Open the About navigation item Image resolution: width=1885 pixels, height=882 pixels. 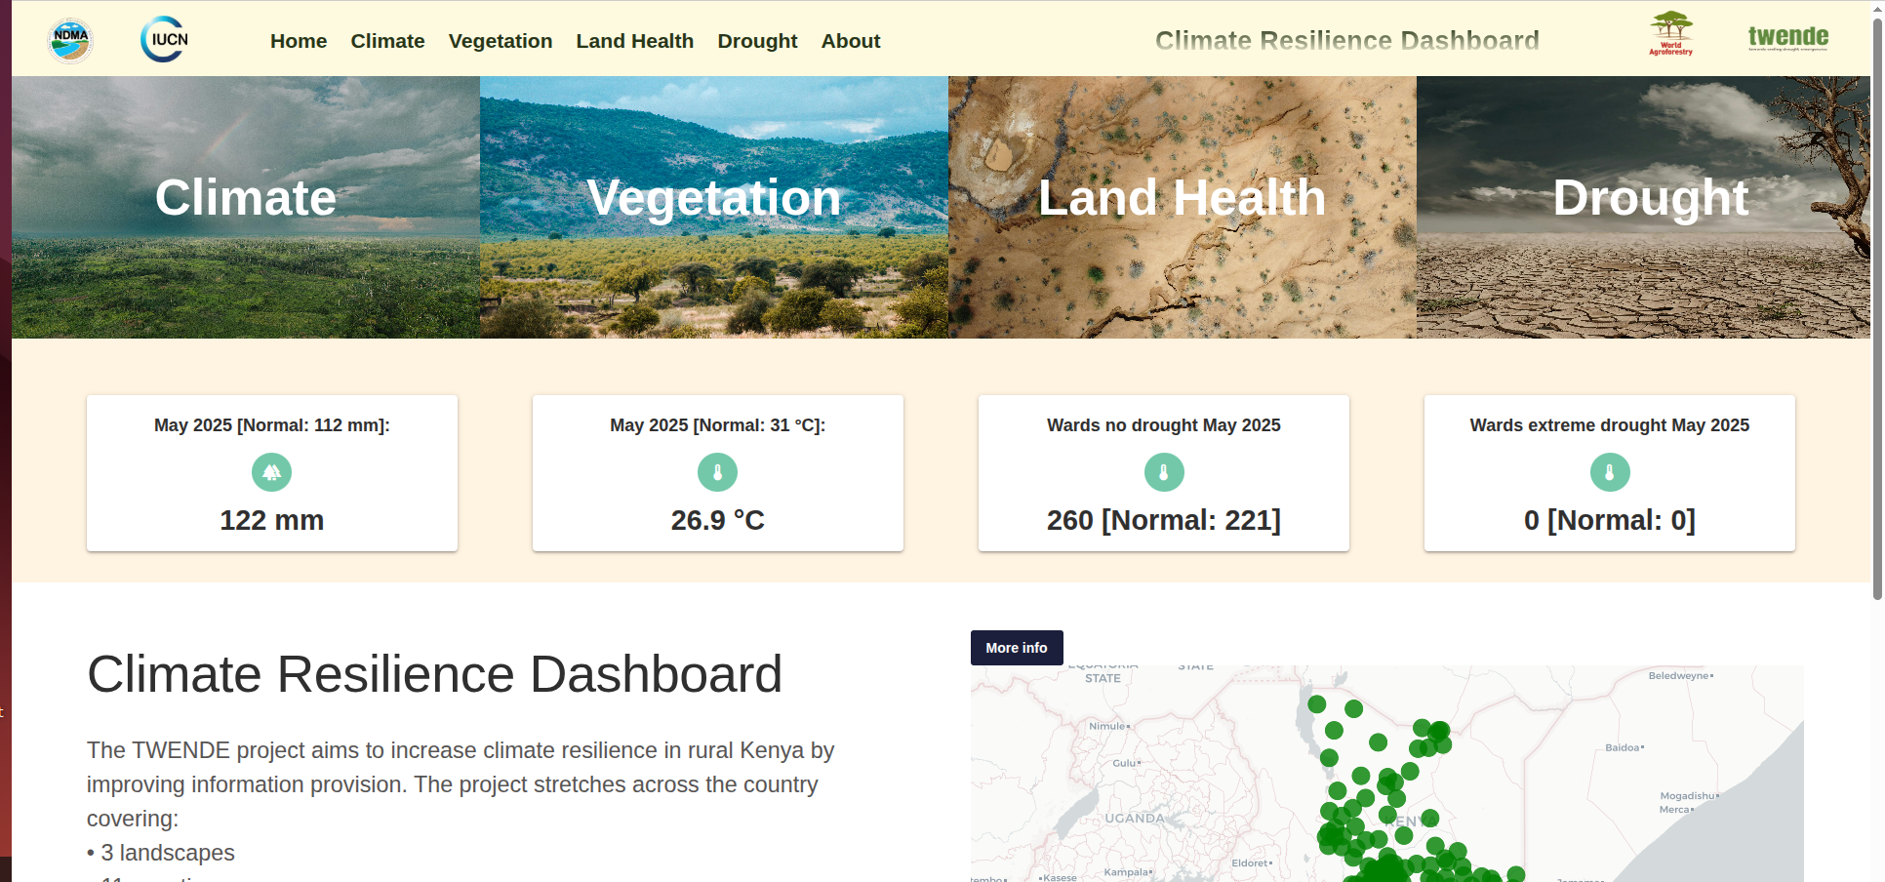coord(851,41)
